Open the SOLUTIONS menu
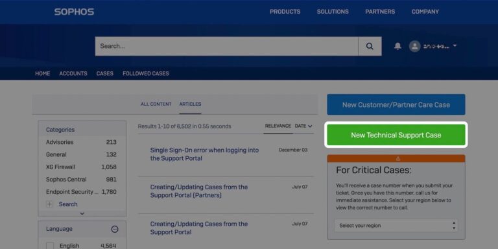498x249 pixels. pos(333,12)
